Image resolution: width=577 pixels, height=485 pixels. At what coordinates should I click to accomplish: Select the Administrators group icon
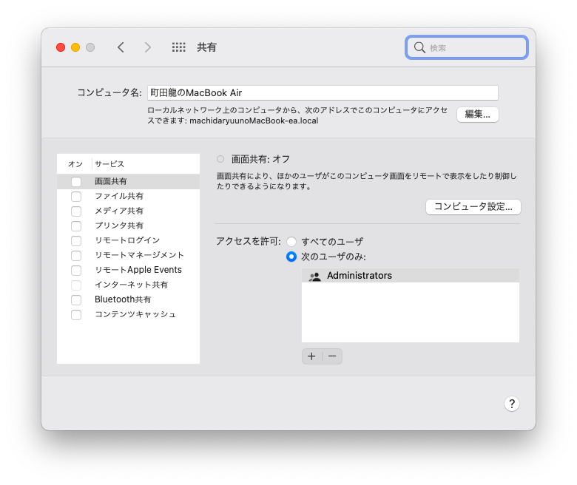pyautogui.click(x=314, y=277)
